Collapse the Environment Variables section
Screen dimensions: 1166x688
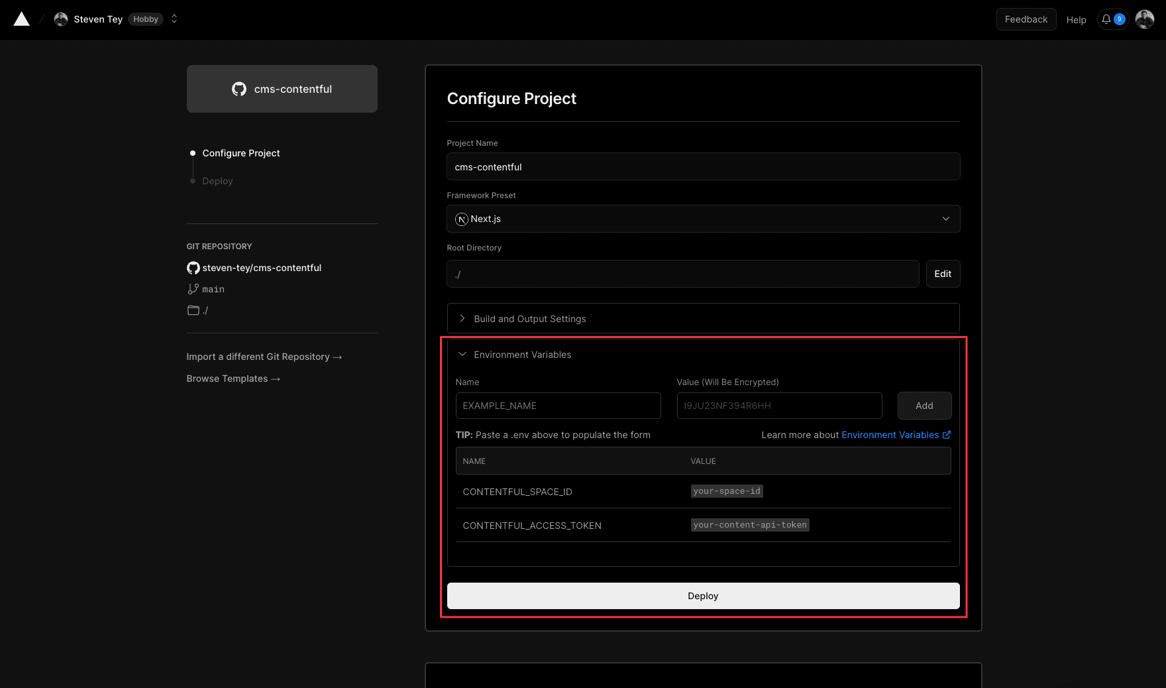click(x=523, y=355)
